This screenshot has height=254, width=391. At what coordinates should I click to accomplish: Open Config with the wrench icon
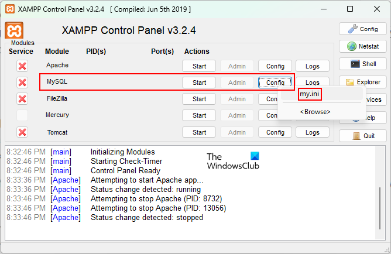click(x=362, y=29)
